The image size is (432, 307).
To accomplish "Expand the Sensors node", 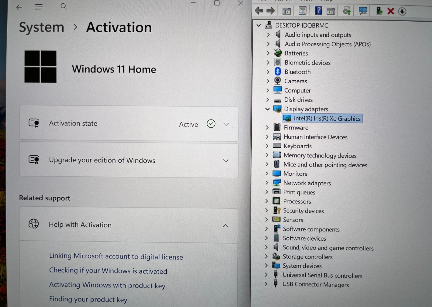I will click(266, 219).
